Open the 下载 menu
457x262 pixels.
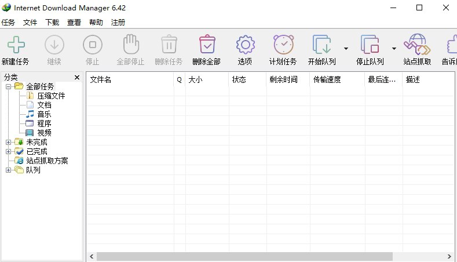[x=52, y=23]
